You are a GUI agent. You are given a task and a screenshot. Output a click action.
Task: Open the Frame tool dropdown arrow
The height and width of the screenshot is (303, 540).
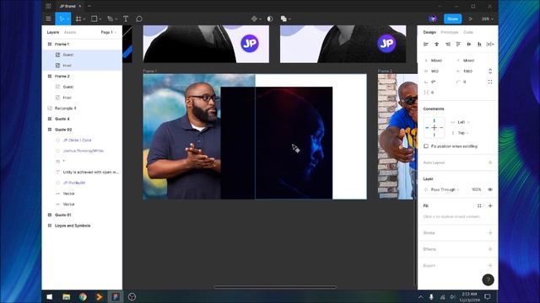pos(84,19)
